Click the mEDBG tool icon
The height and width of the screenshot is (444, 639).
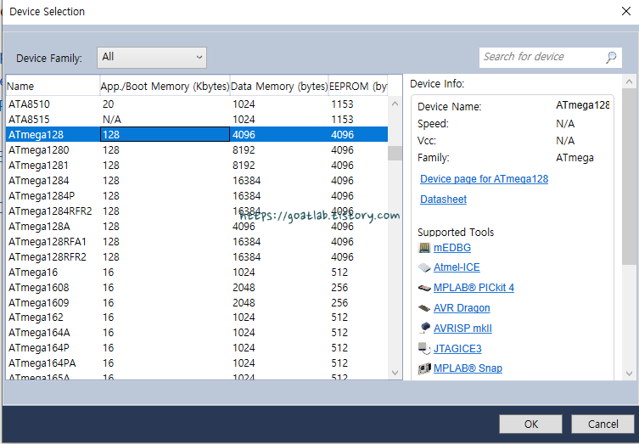tap(424, 248)
